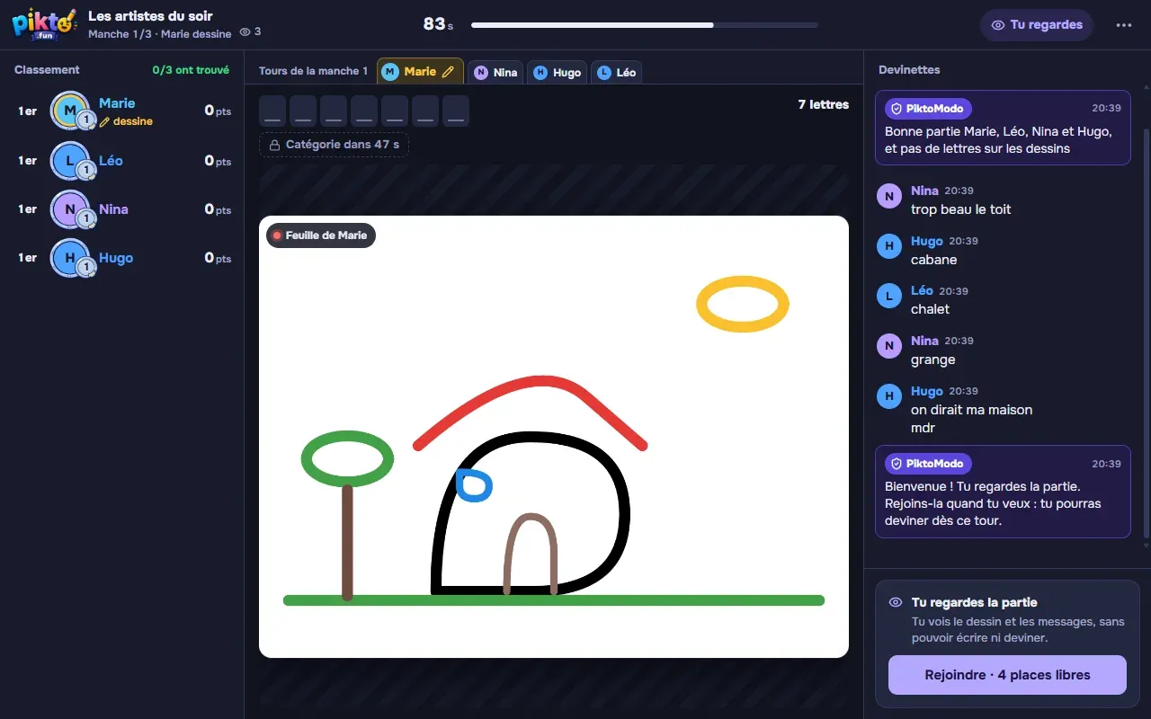This screenshot has height=719, width=1151.
Task: Click the round timer progress bar
Action: tap(645, 25)
